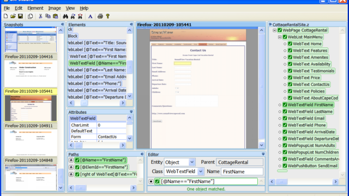This screenshot has height=196, width=349.
Task: Click the Cut scissors icon
Action: (x=40, y=16)
